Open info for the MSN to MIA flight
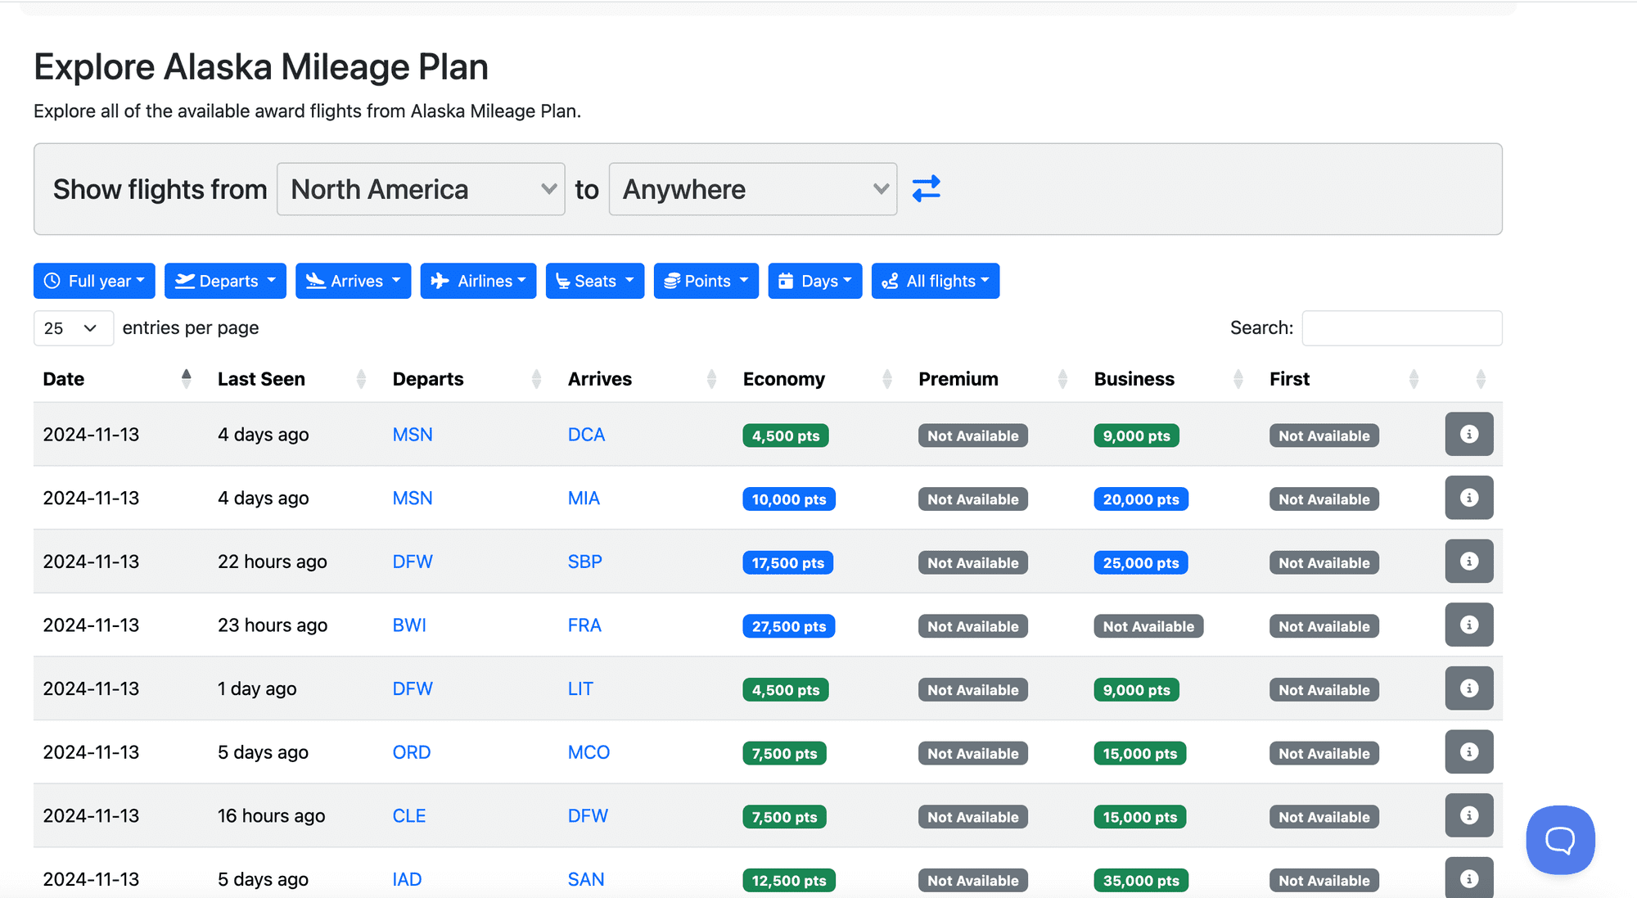Image resolution: width=1637 pixels, height=898 pixels. point(1468,498)
